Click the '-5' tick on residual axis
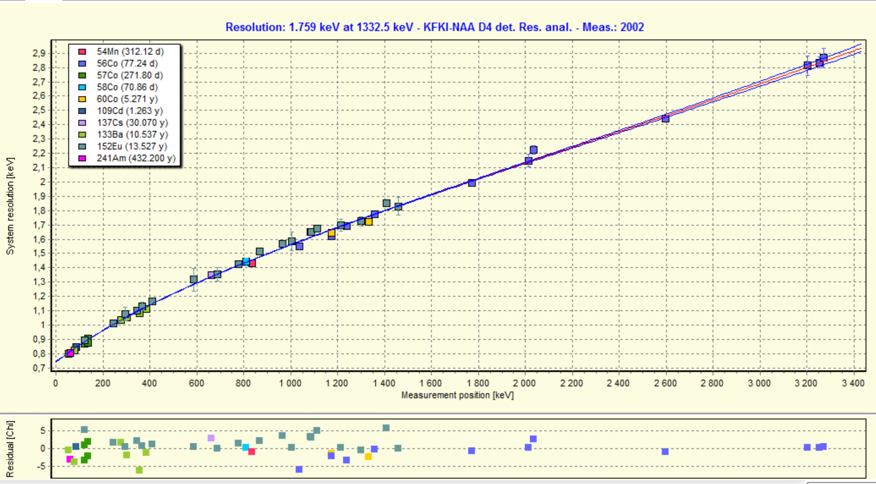The image size is (876, 484). (41, 467)
